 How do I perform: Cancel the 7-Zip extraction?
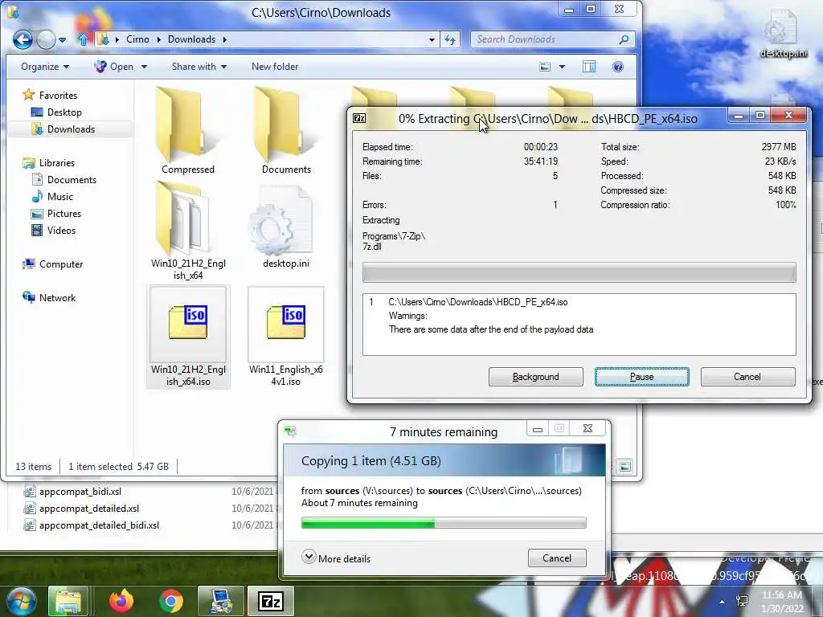[x=747, y=377]
